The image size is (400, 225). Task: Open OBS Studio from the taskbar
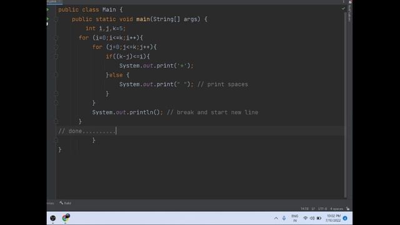[x=52, y=218]
